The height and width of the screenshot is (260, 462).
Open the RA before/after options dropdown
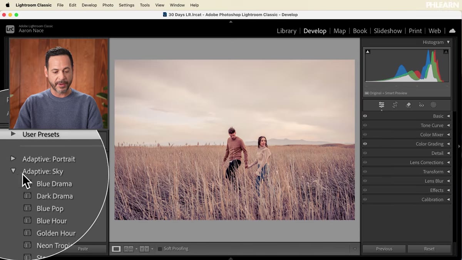(136, 249)
